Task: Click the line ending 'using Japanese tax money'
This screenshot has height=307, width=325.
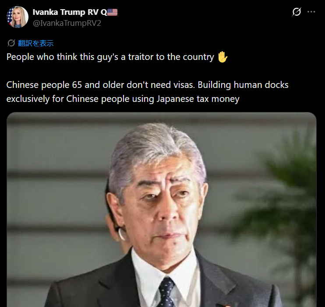Action: (x=123, y=99)
